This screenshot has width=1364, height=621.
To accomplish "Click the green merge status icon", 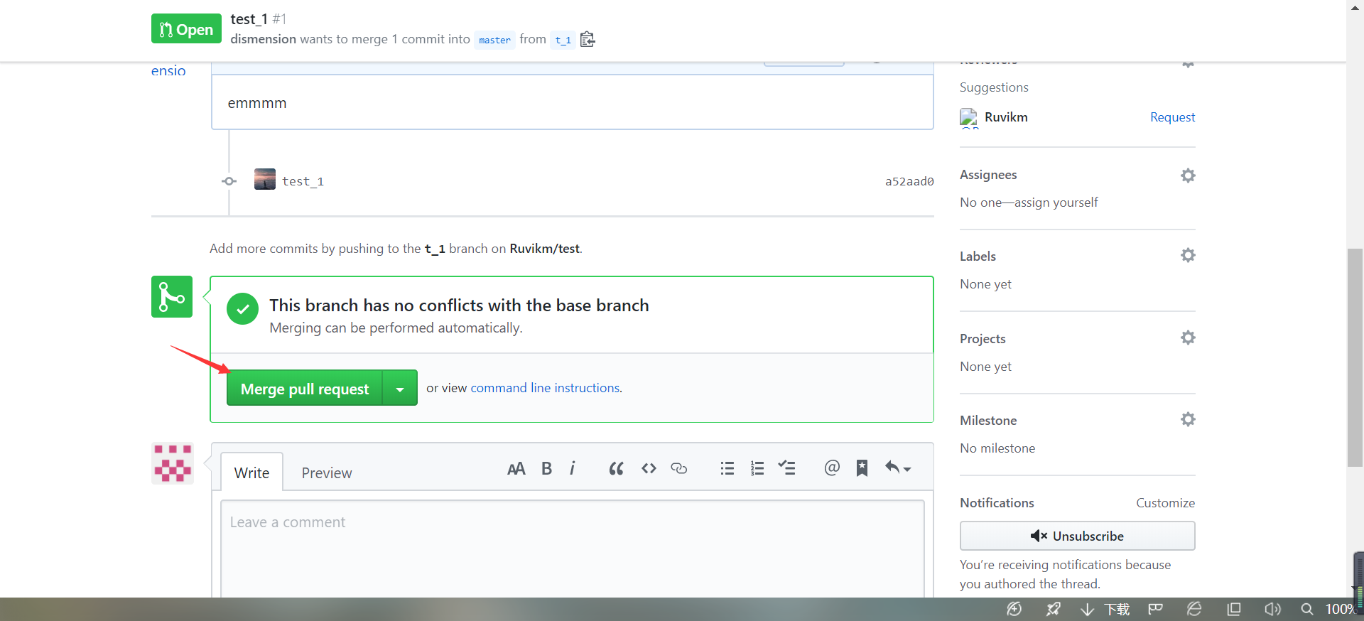I will (172, 296).
